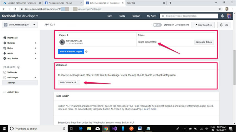
Task: Open the Mail app from taskbar
Action: [97, 129]
